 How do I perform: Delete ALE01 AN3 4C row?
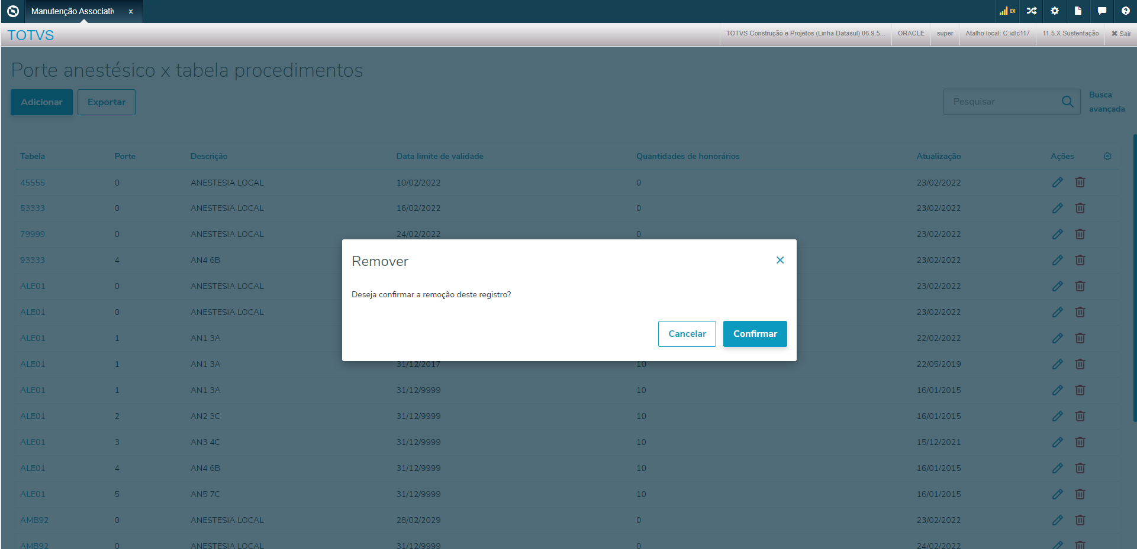click(1080, 442)
